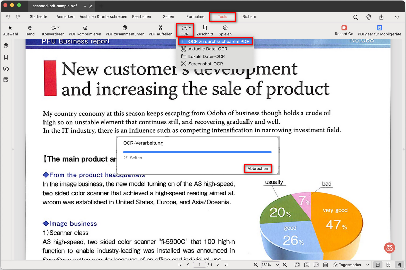Viewport: 406px width, 270px height.
Task: Click the PDF komprimieren tool
Action: [85, 30]
